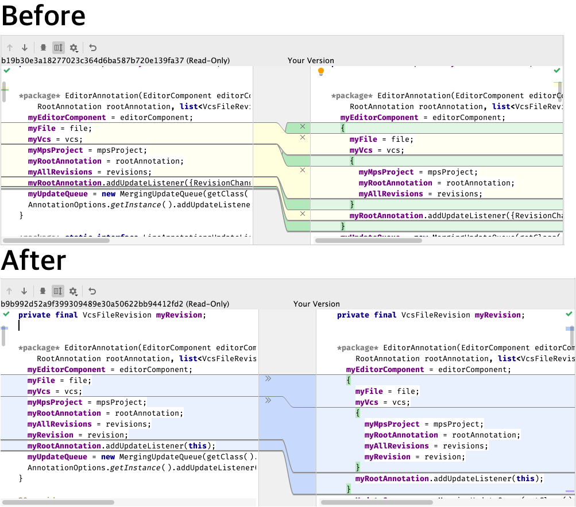Click undo arrow icon in After toolbar
The width and height of the screenshot is (576, 507).
92,291
